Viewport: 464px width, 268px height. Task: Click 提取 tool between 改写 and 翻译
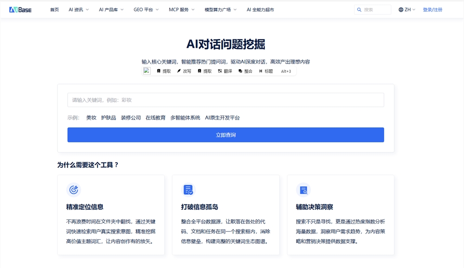[x=205, y=71]
